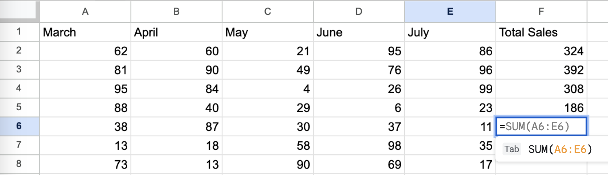This screenshot has height=175, width=608.
Task: Select column A header
Action: pos(85,12)
